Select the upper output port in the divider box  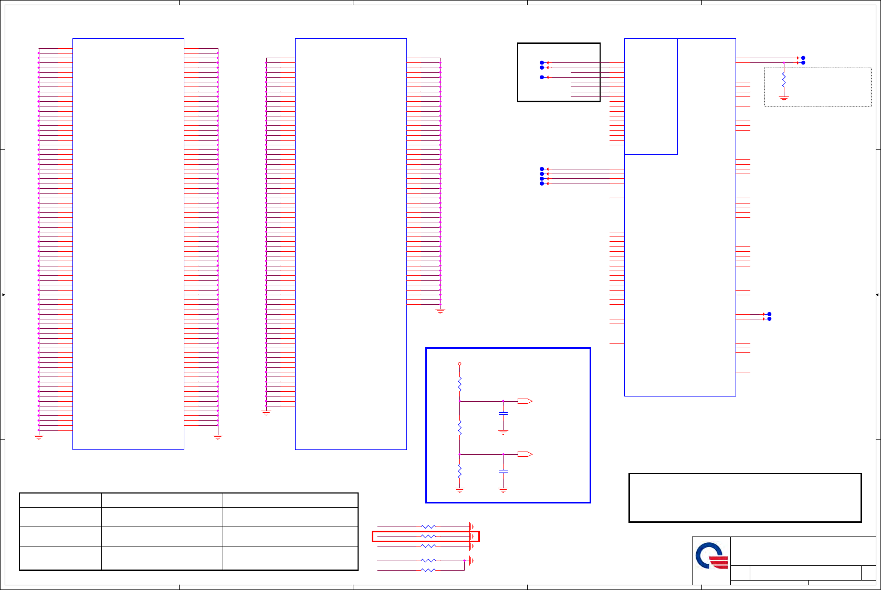click(x=525, y=401)
